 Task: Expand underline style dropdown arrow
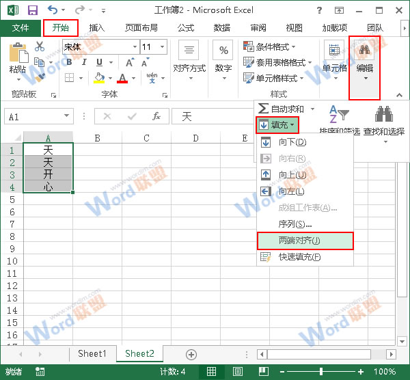coord(111,62)
